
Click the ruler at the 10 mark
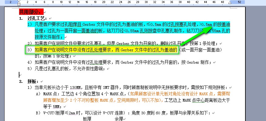pos(62,2)
